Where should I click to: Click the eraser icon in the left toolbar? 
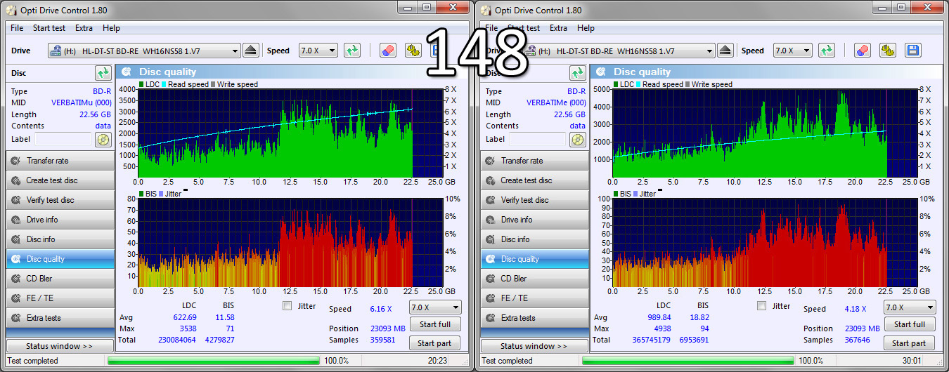coord(388,51)
